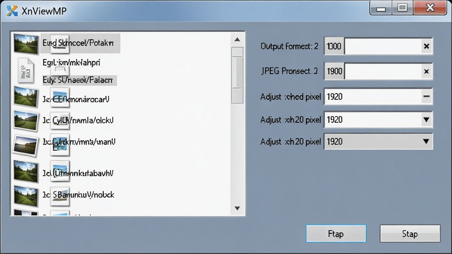The width and height of the screenshot is (452, 254).
Task: Maximize the XnViewMP window
Action: [x=403, y=8]
